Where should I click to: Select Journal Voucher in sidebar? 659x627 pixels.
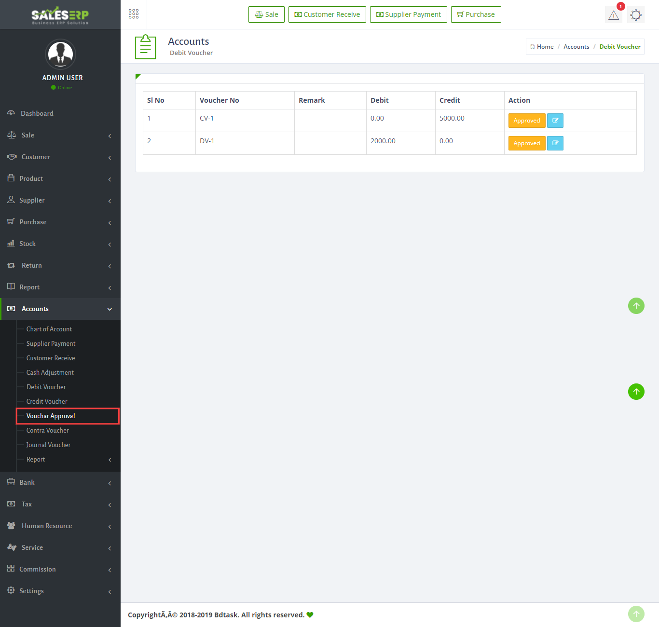pos(48,445)
